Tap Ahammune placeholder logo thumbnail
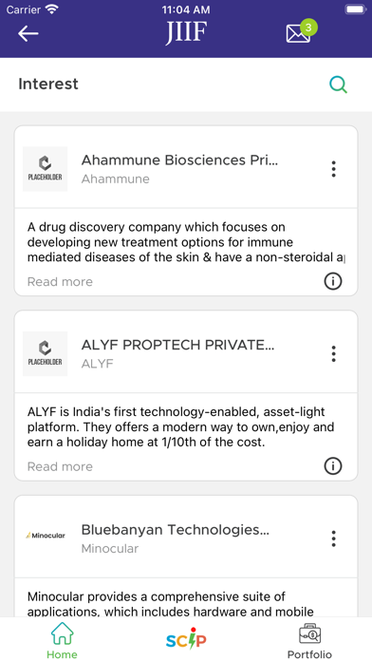The height and width of the screenshot is (661, 372). (x=46, y=169)
